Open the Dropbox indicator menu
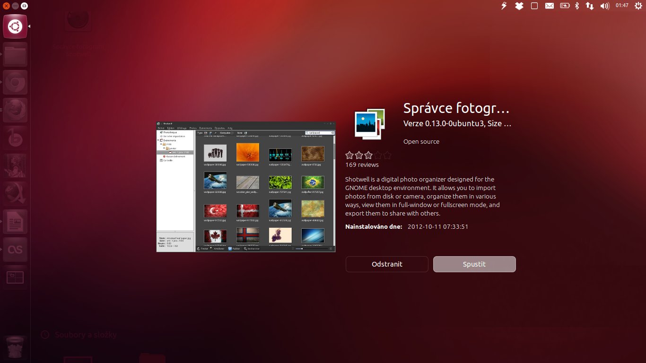This screenshot has height=363, width=646. (519, 6)
